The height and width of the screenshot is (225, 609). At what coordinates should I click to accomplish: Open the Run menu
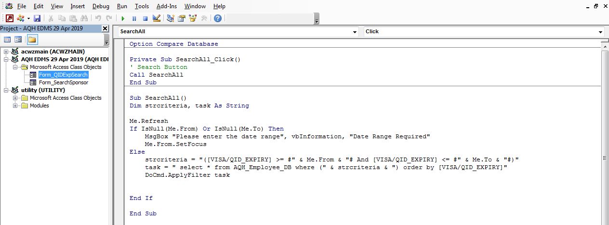[x=122, y=6]
